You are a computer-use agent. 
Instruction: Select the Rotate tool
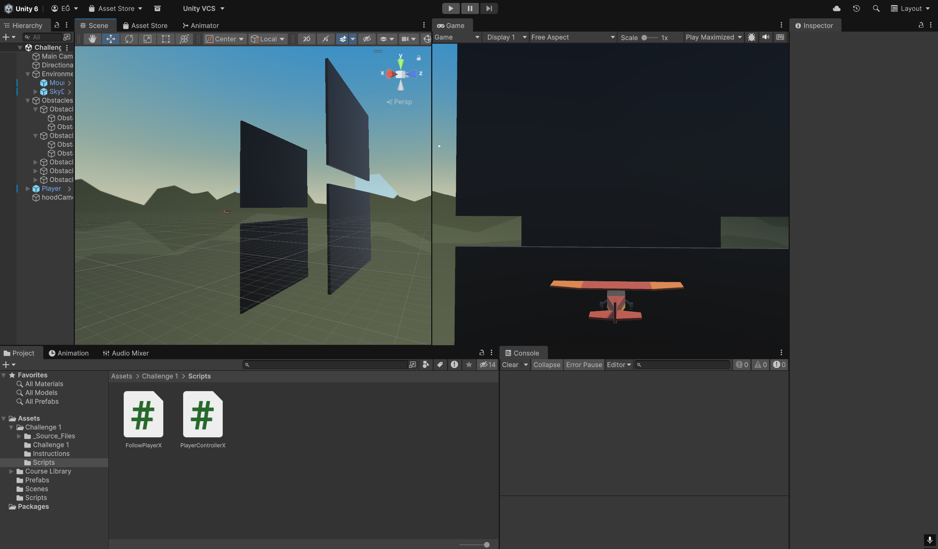(x=129, y=39)
